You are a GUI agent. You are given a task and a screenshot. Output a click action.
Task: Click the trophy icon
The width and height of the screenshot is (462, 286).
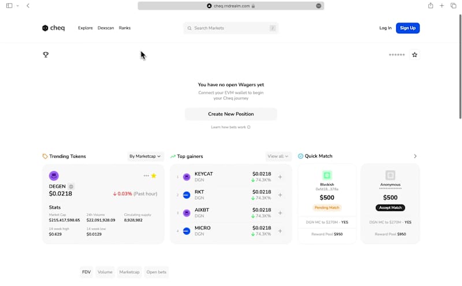coord(46,54)
